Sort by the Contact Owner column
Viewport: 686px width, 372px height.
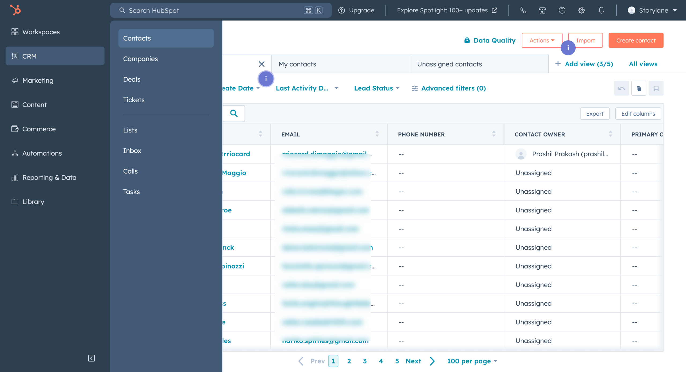point(610,134)
